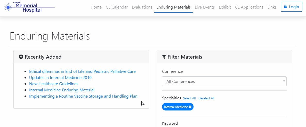Click Deselect All specialties link

point(206,98)
